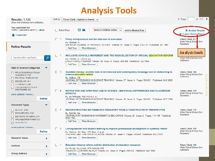The image size is (215, 161).
Task: Go to the previous results page arrow
Action: coord(179,19)
